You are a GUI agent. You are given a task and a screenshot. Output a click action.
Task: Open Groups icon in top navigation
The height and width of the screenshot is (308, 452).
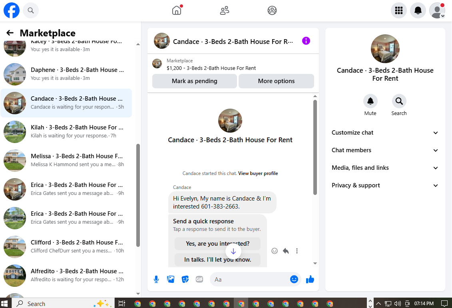pyautogui.click(x=272, y=10)
